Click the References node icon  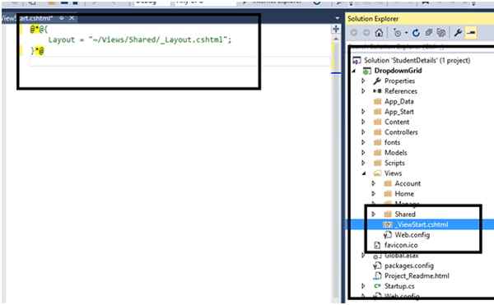coord(377,91)
